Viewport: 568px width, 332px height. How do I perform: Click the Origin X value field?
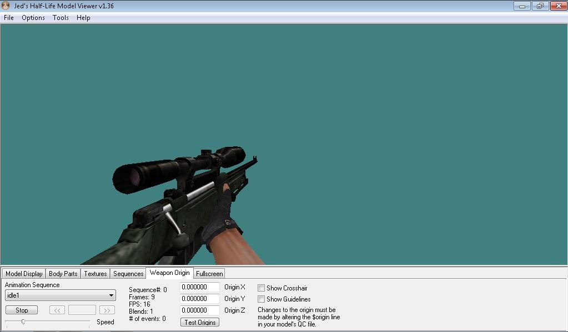pyautogui.click(x=199, y=287)
